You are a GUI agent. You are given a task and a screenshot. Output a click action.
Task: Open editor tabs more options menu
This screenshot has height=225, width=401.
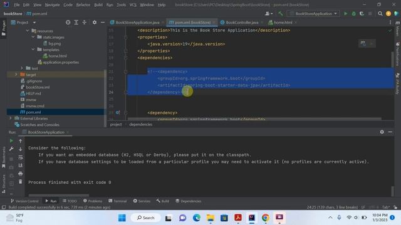point(390,22)
